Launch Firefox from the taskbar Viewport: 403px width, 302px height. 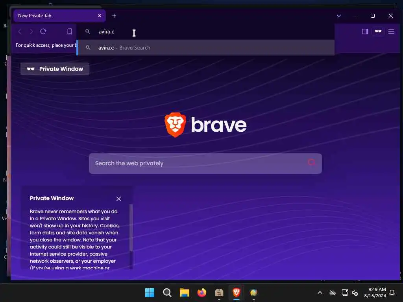point(202,293)
